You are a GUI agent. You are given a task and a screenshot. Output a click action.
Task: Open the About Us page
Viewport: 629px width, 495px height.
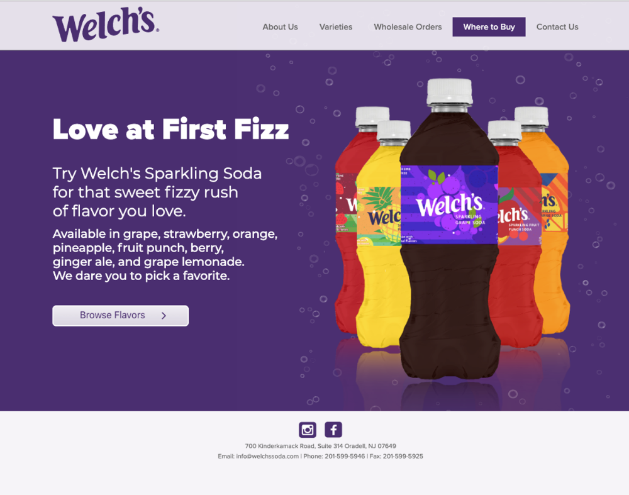(x=280, y=27)
